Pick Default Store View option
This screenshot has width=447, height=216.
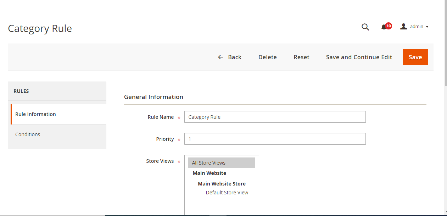pos(227,193)
